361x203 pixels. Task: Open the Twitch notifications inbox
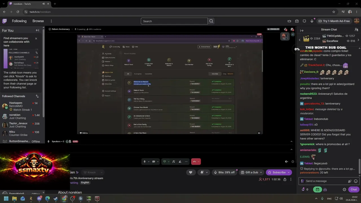point(297,21)
